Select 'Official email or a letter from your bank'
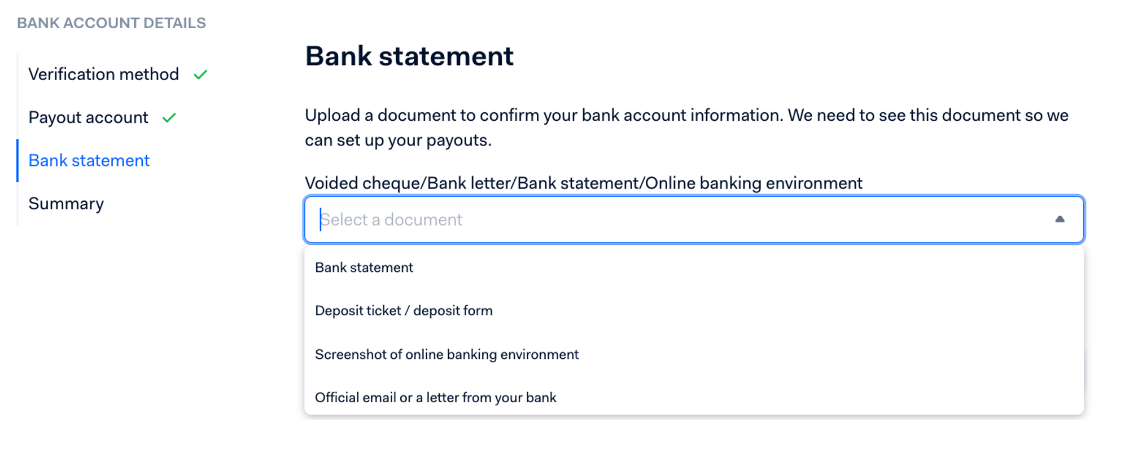This screenshot has height=466, width=1129. (x=435, y=398)
